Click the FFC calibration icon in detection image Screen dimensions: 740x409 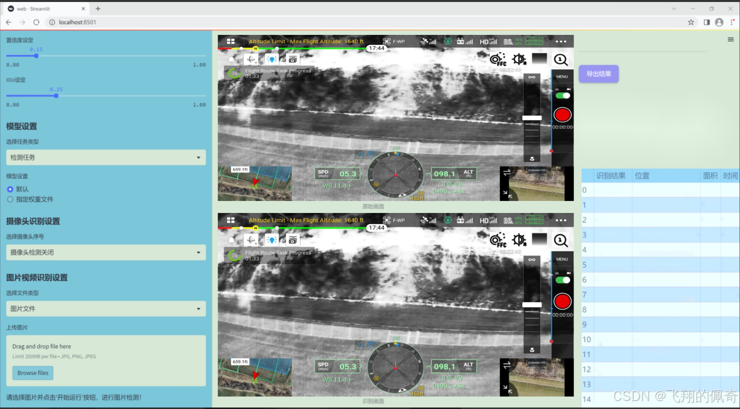point(498,240)
